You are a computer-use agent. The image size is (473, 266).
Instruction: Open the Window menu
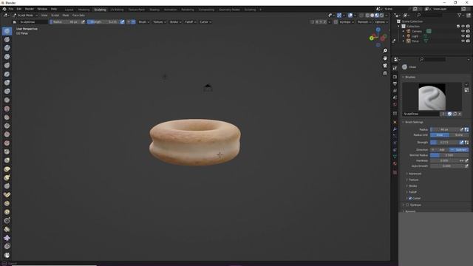42,9
